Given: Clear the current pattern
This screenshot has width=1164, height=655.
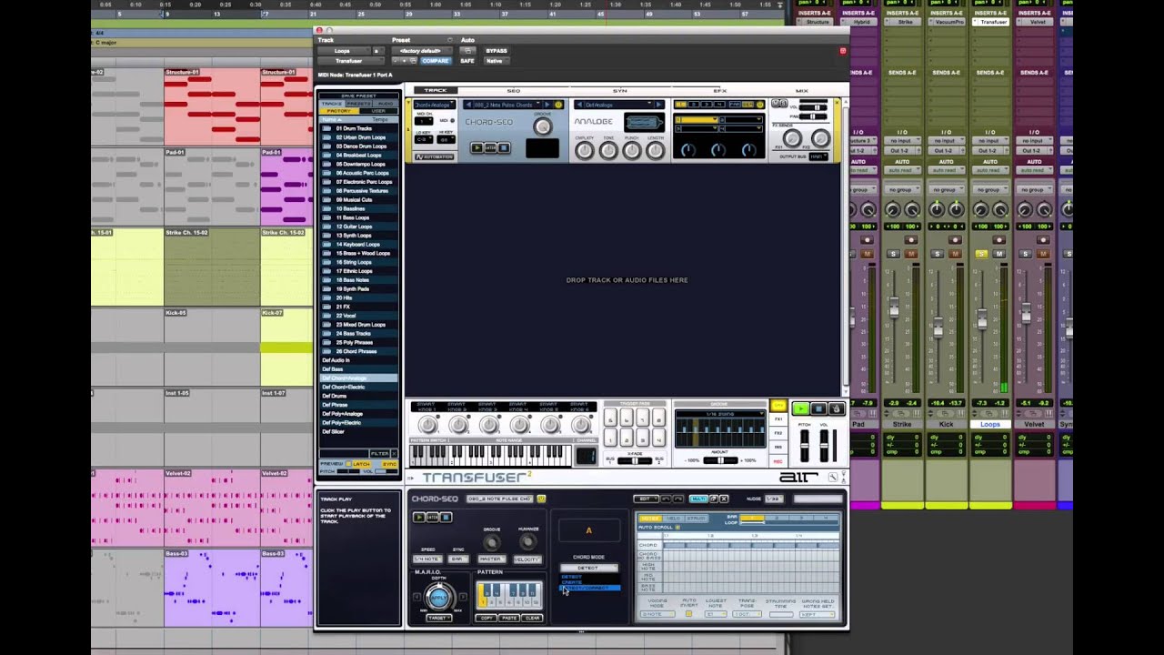Looking at the screenshot, I should click(532, 618).
